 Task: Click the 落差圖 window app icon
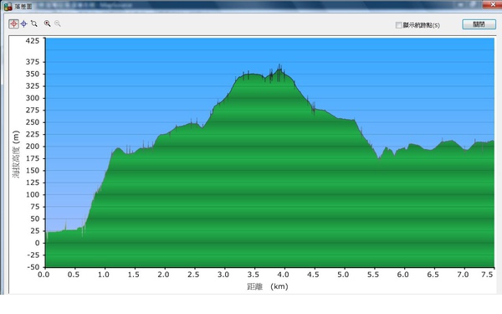coord(8,6)
